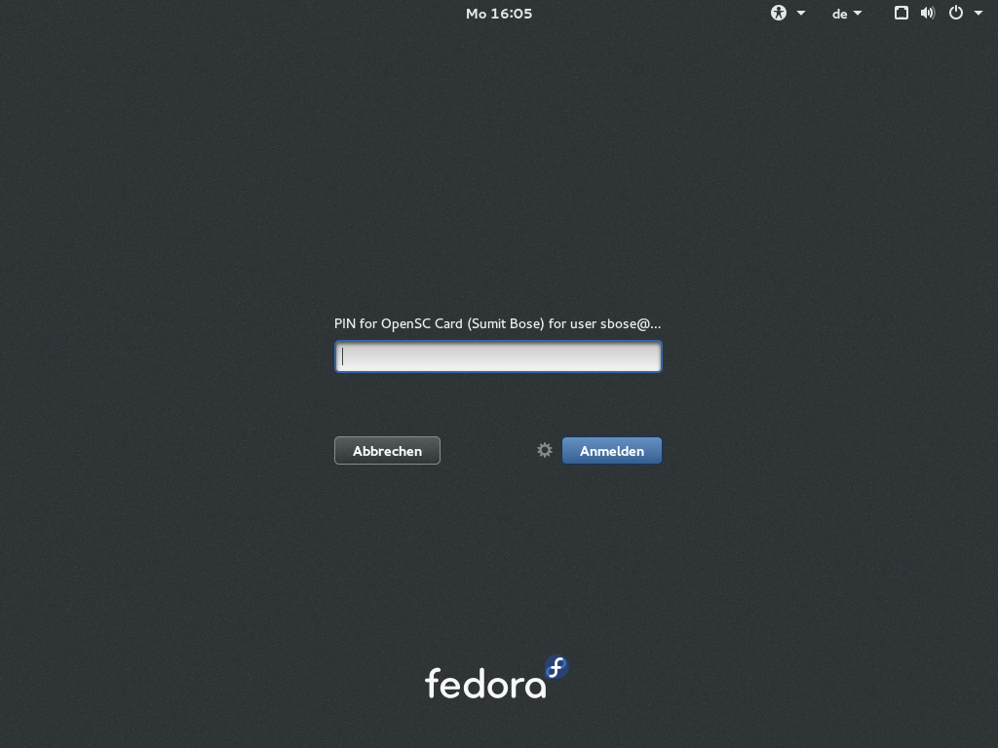Screen dimensions: 998x748
Task: Open the 'de' keyboard layout indicator
Action: pyautogui.click(x=839, y=14)
